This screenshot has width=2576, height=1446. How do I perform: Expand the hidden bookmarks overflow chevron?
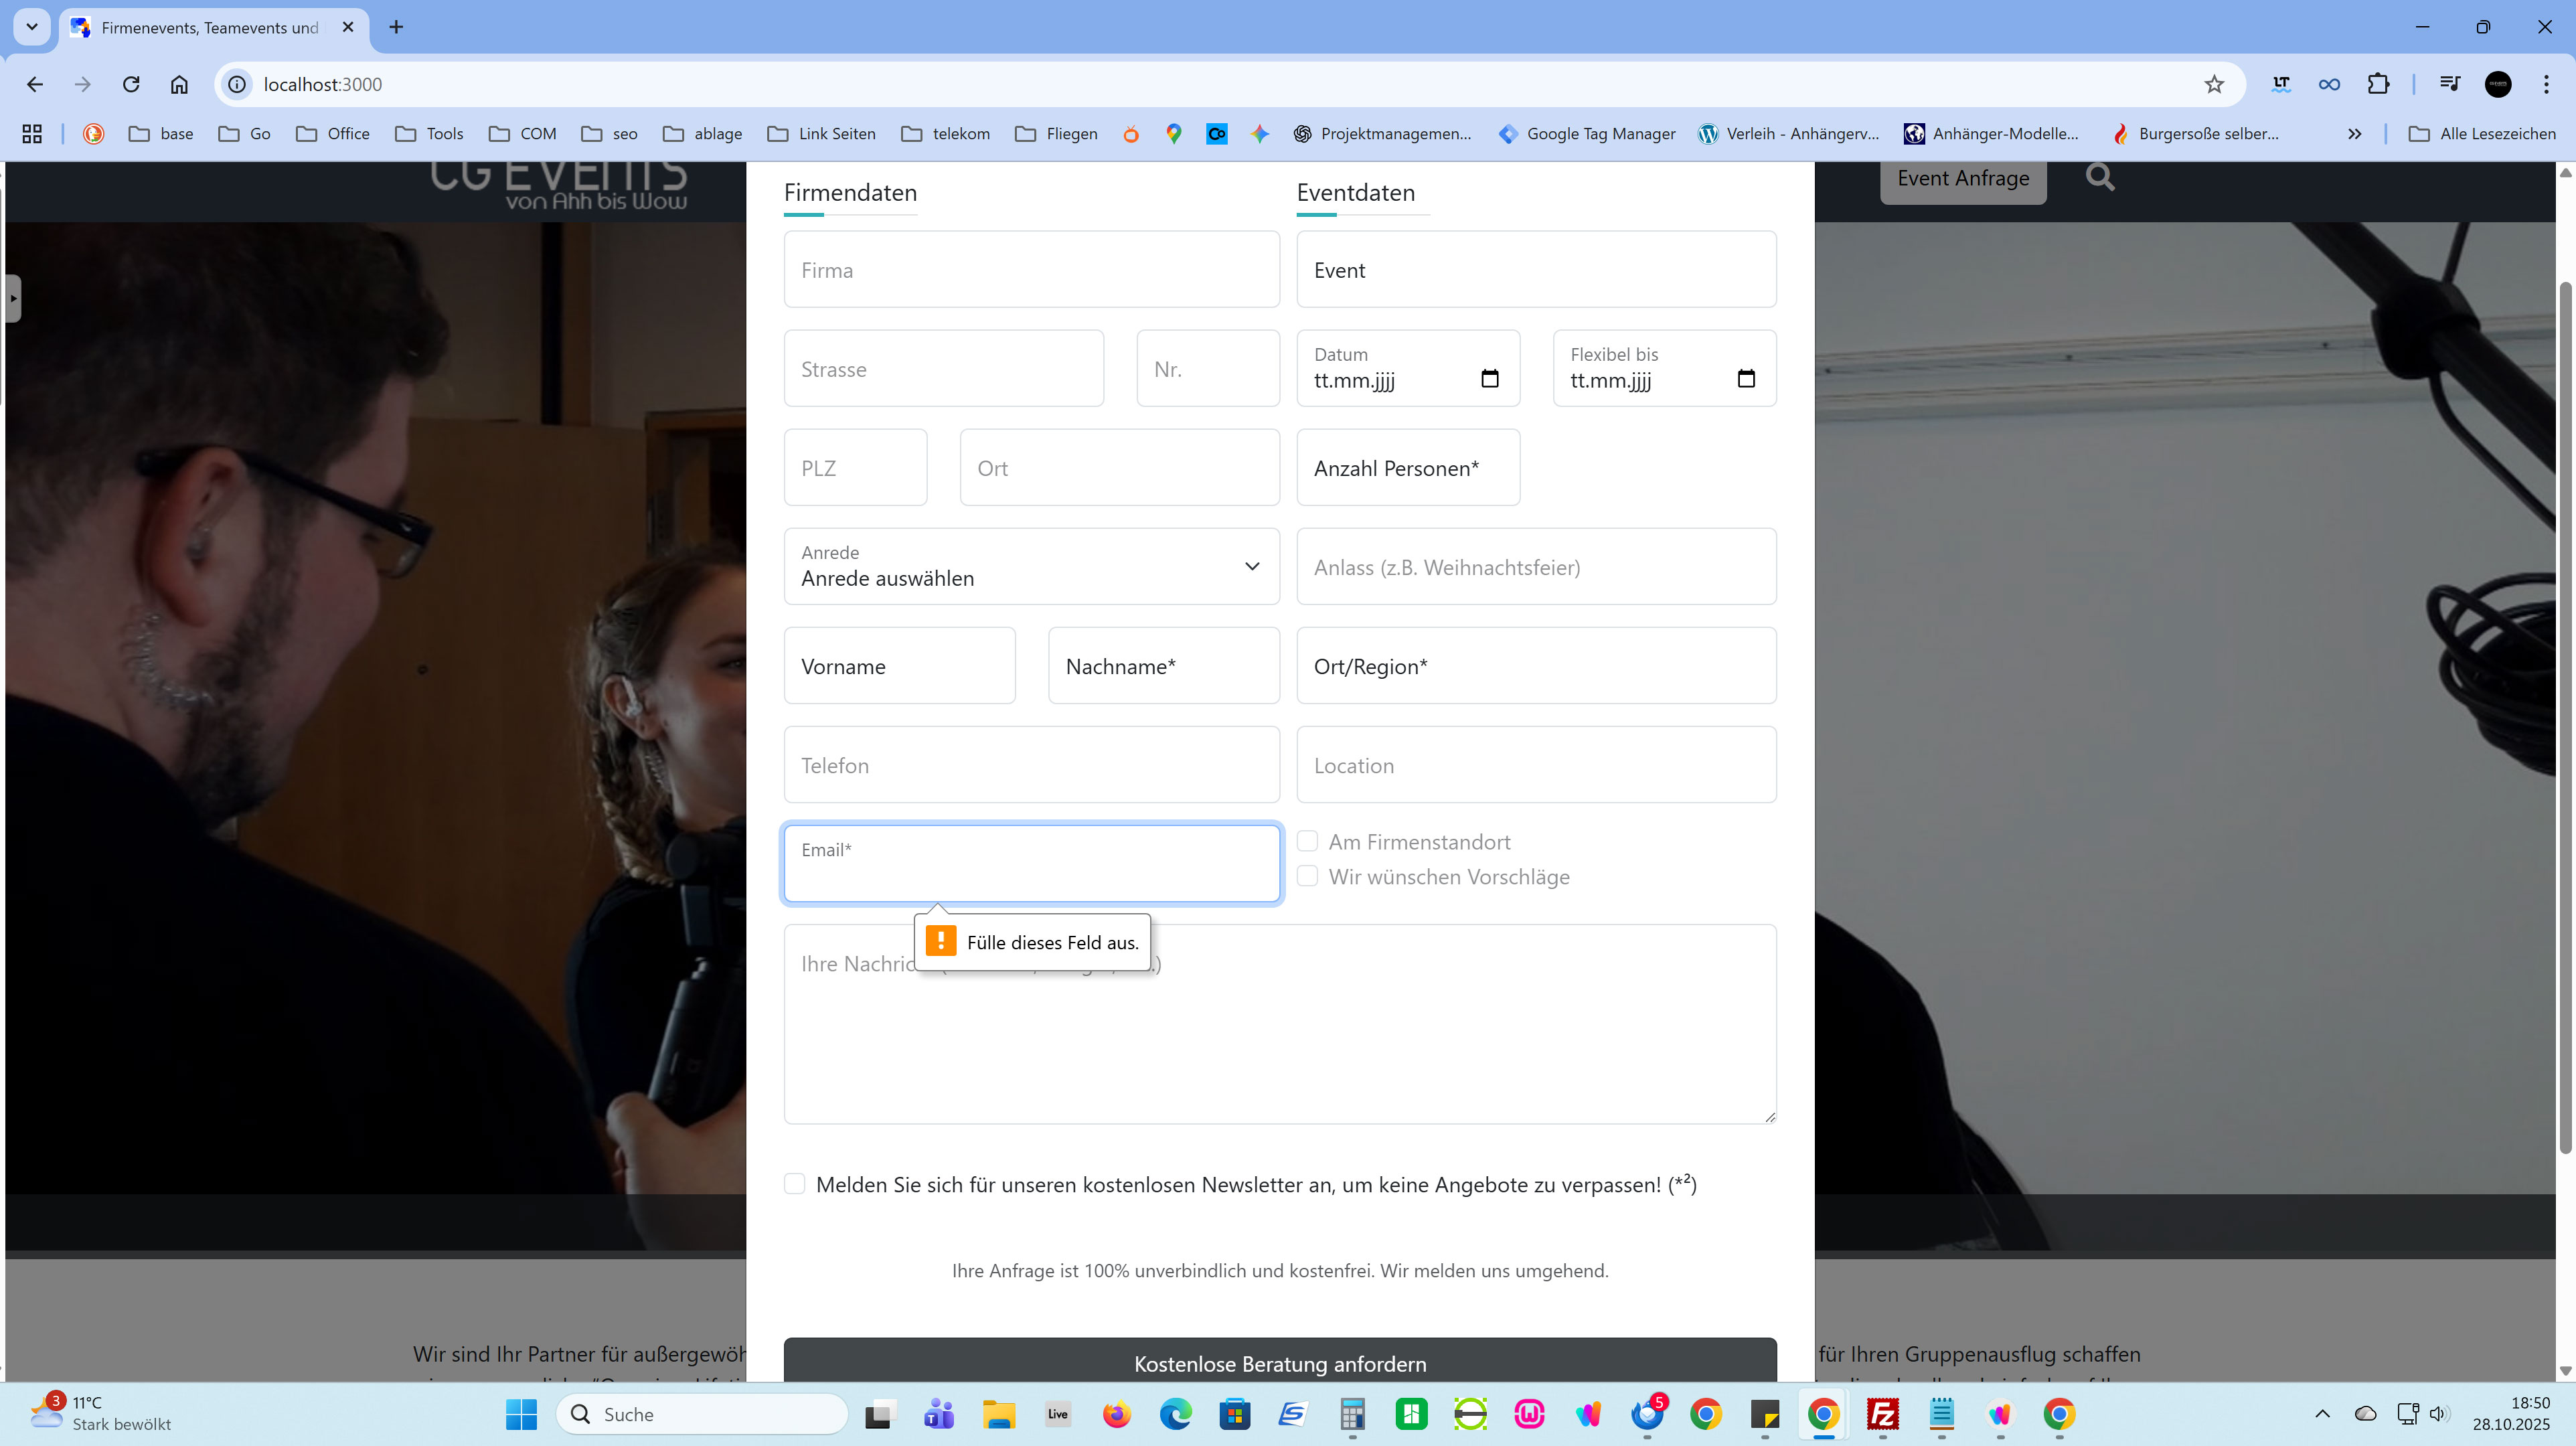[x=2354, y=134]
